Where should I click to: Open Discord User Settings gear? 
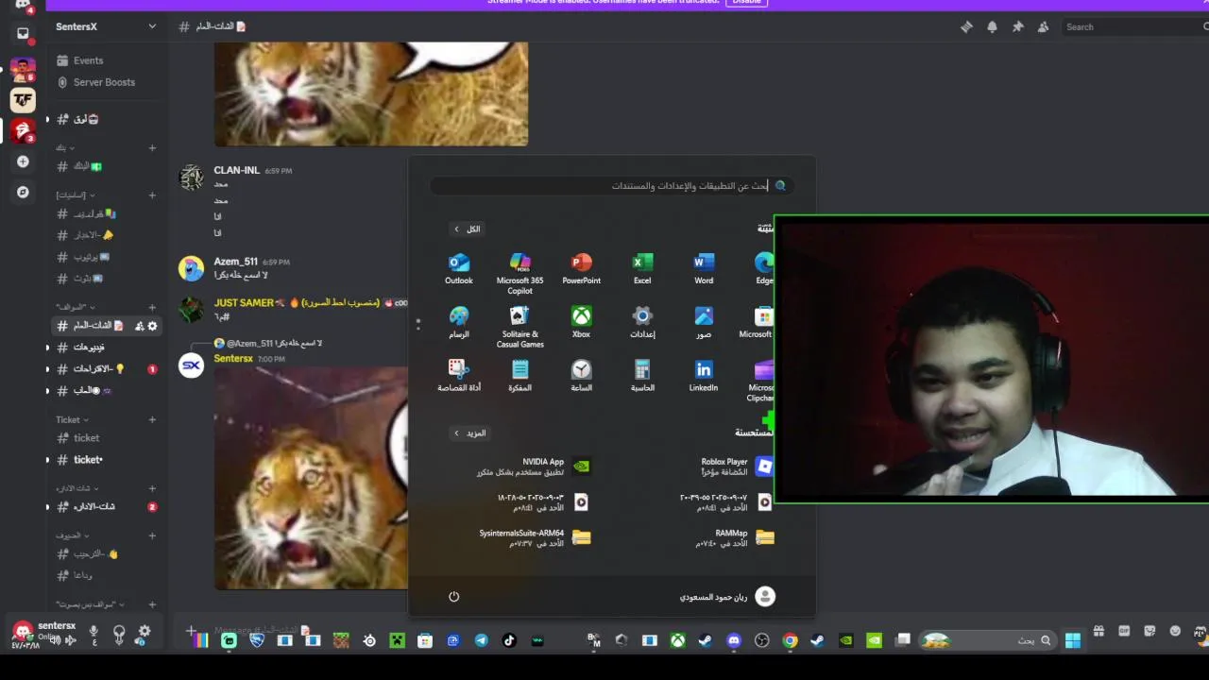[x=145, y=632]
